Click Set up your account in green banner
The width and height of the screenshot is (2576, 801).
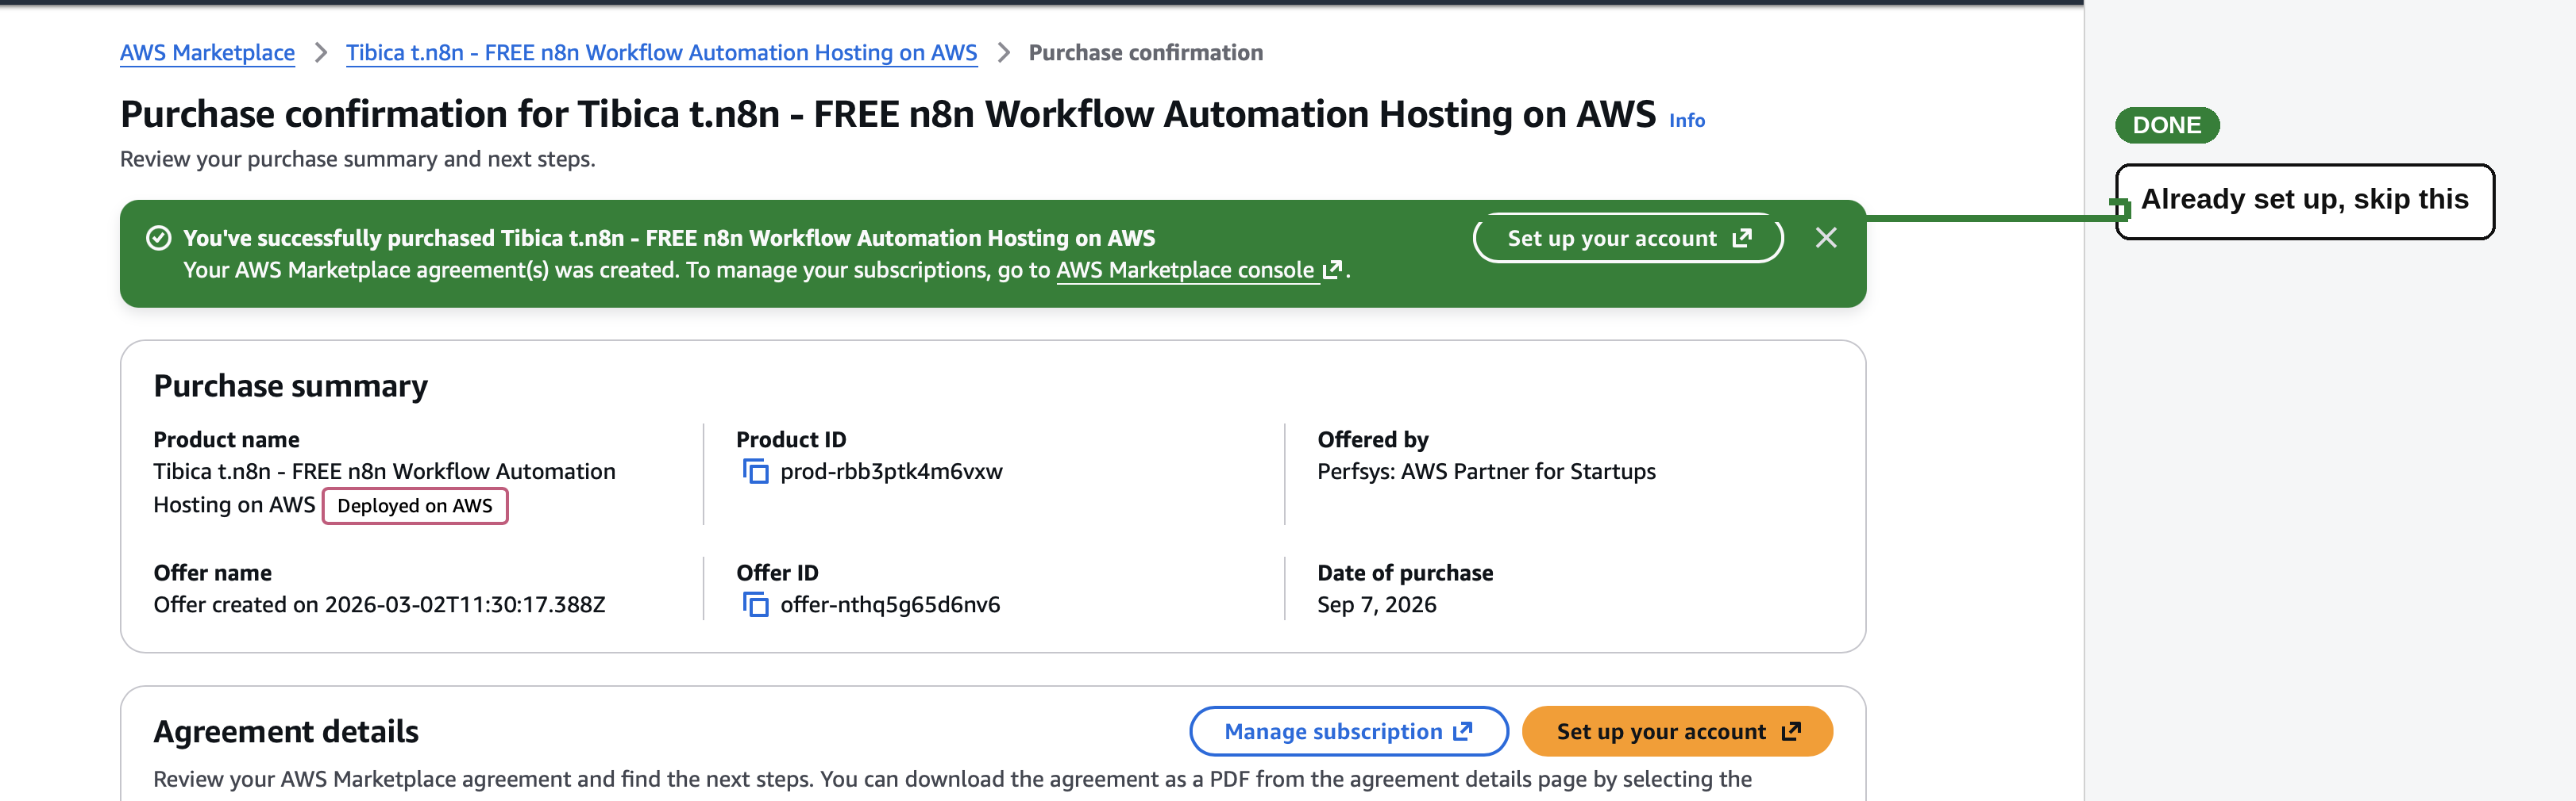coord(1628,239)
